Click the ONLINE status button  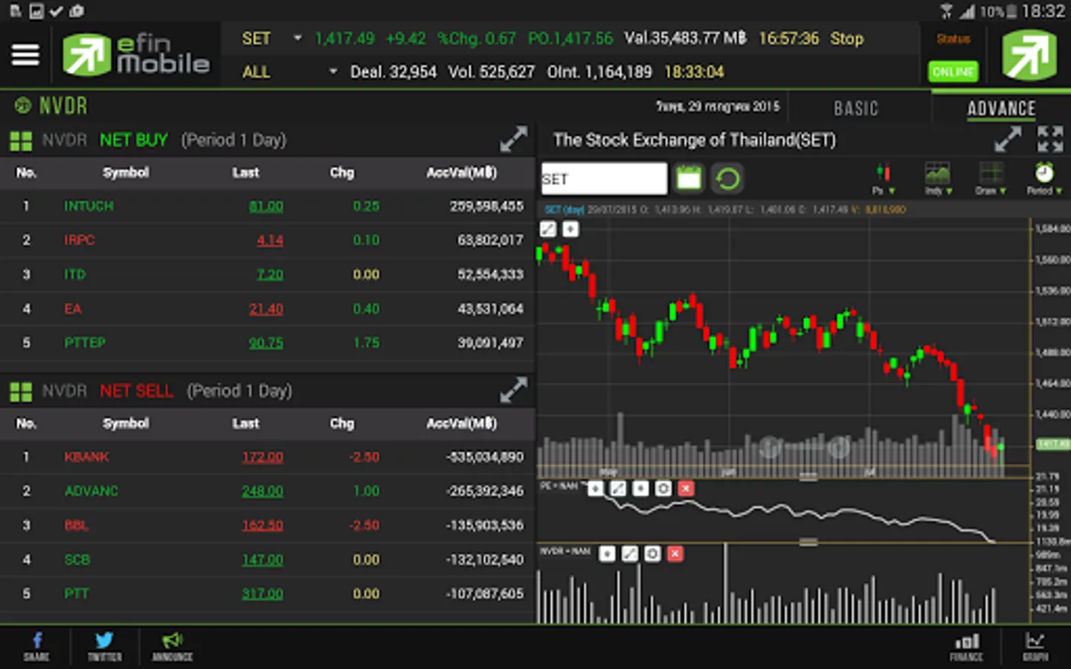click(953, 71)
